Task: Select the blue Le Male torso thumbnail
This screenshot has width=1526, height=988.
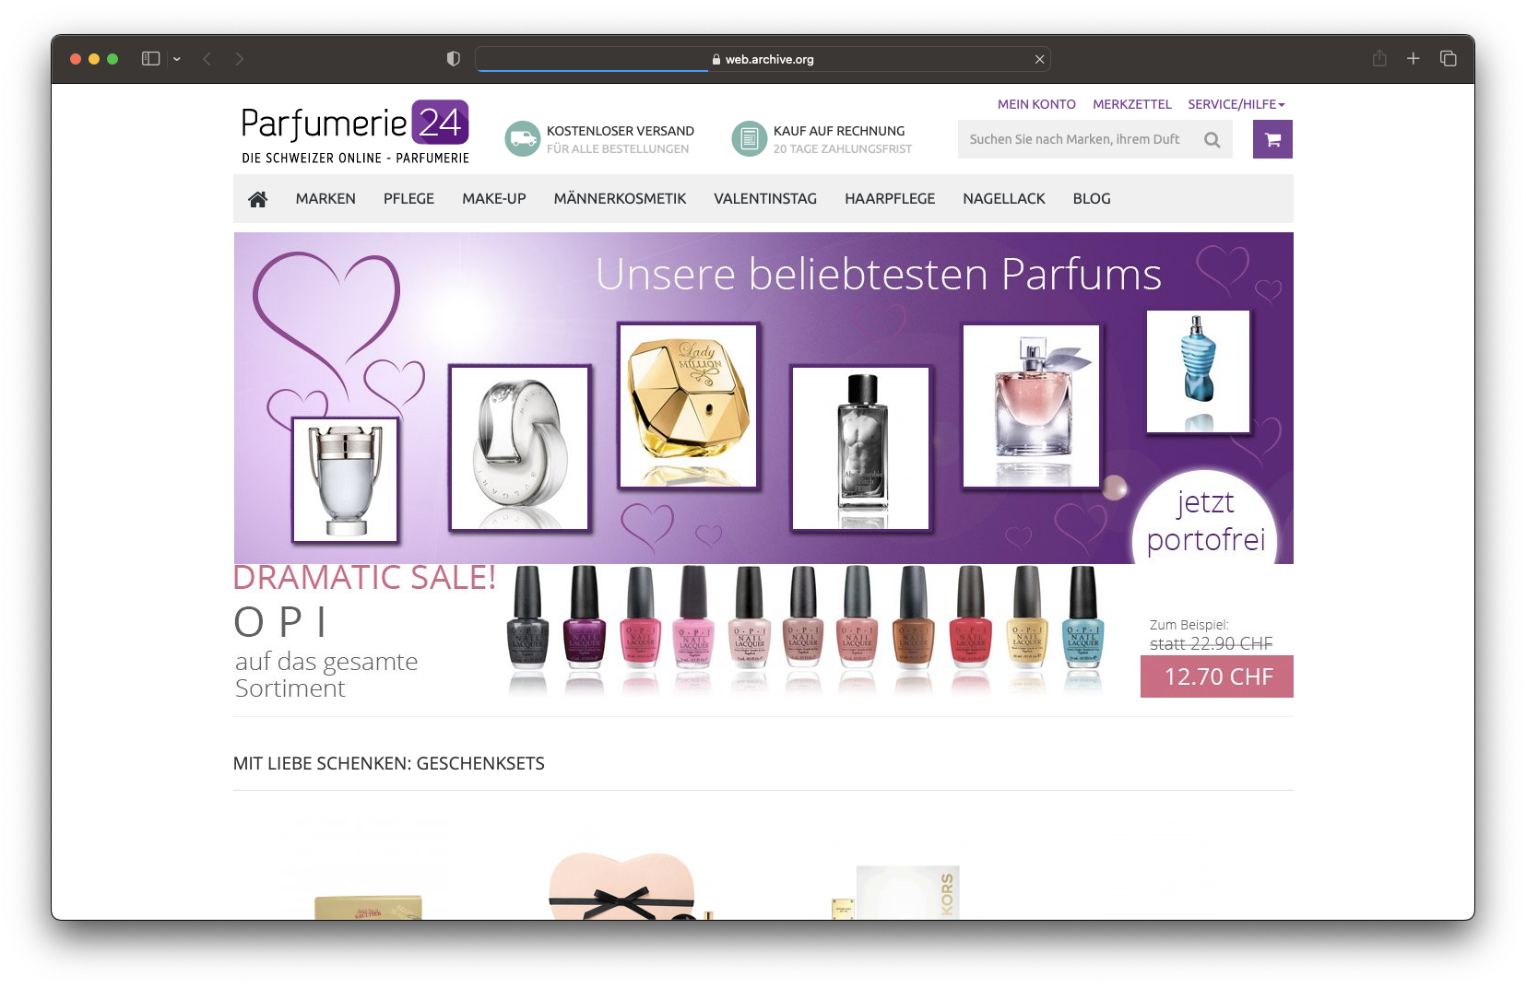Action: pos(1198,371)
